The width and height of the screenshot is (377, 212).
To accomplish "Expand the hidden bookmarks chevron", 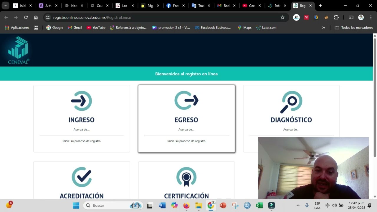I will click(x=324, y=28).
